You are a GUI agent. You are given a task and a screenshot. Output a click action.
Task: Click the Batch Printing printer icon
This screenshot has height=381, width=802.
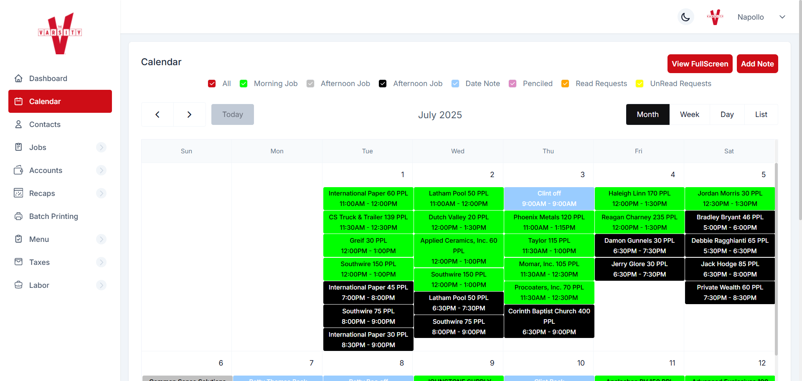[x=18, y=216]
